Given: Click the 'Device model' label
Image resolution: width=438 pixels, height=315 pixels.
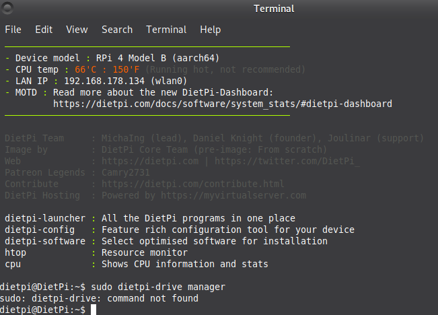Looking at the screenshot, I should [x=48, y=58].
